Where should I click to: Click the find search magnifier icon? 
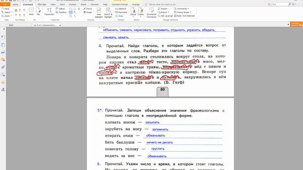click(289, 4)
